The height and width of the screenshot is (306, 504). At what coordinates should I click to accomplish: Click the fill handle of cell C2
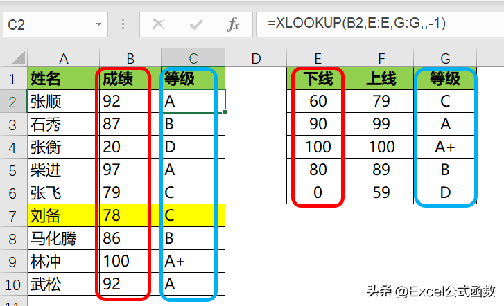(x=225, y=112)
